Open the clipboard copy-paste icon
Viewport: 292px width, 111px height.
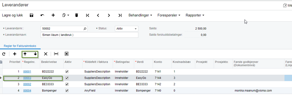[64, 15]
